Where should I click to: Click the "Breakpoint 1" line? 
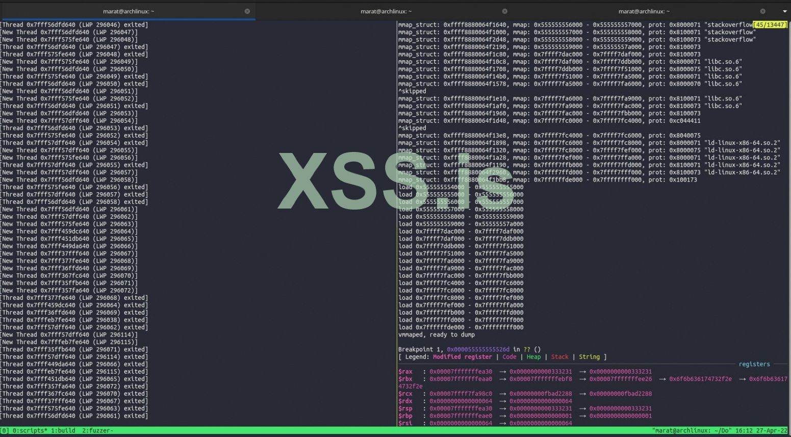tap(470, 349)
